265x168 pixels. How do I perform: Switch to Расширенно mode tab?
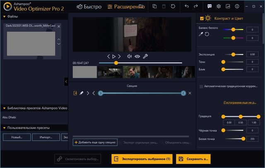[126, 7]
